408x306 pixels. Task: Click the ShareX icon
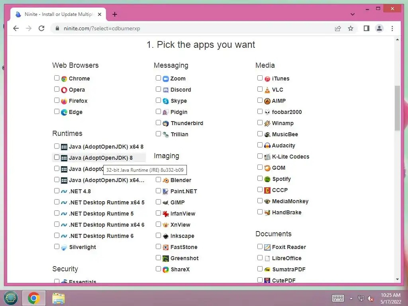166,270
